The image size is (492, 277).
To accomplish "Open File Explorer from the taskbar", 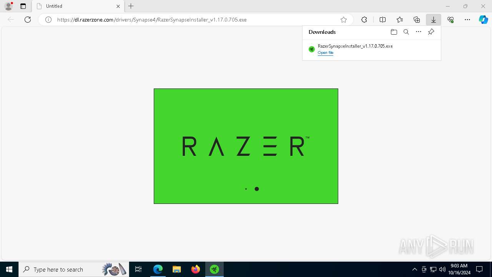I will [x=177, y=269].
